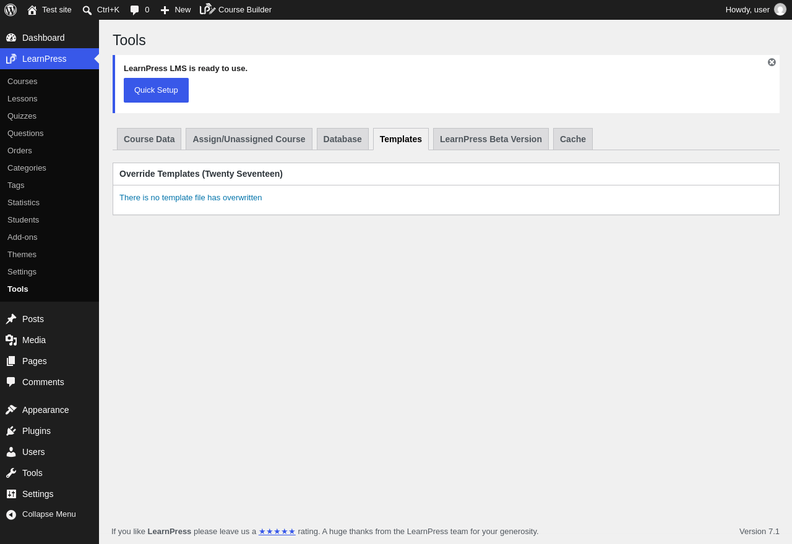Go to Questions submenu item
This screenshot has height=544, width=792.
pos(25,134)
